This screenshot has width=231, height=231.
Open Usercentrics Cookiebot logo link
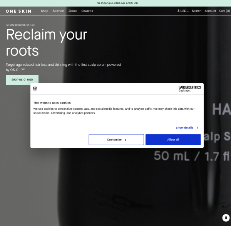[x=189, y=89]
